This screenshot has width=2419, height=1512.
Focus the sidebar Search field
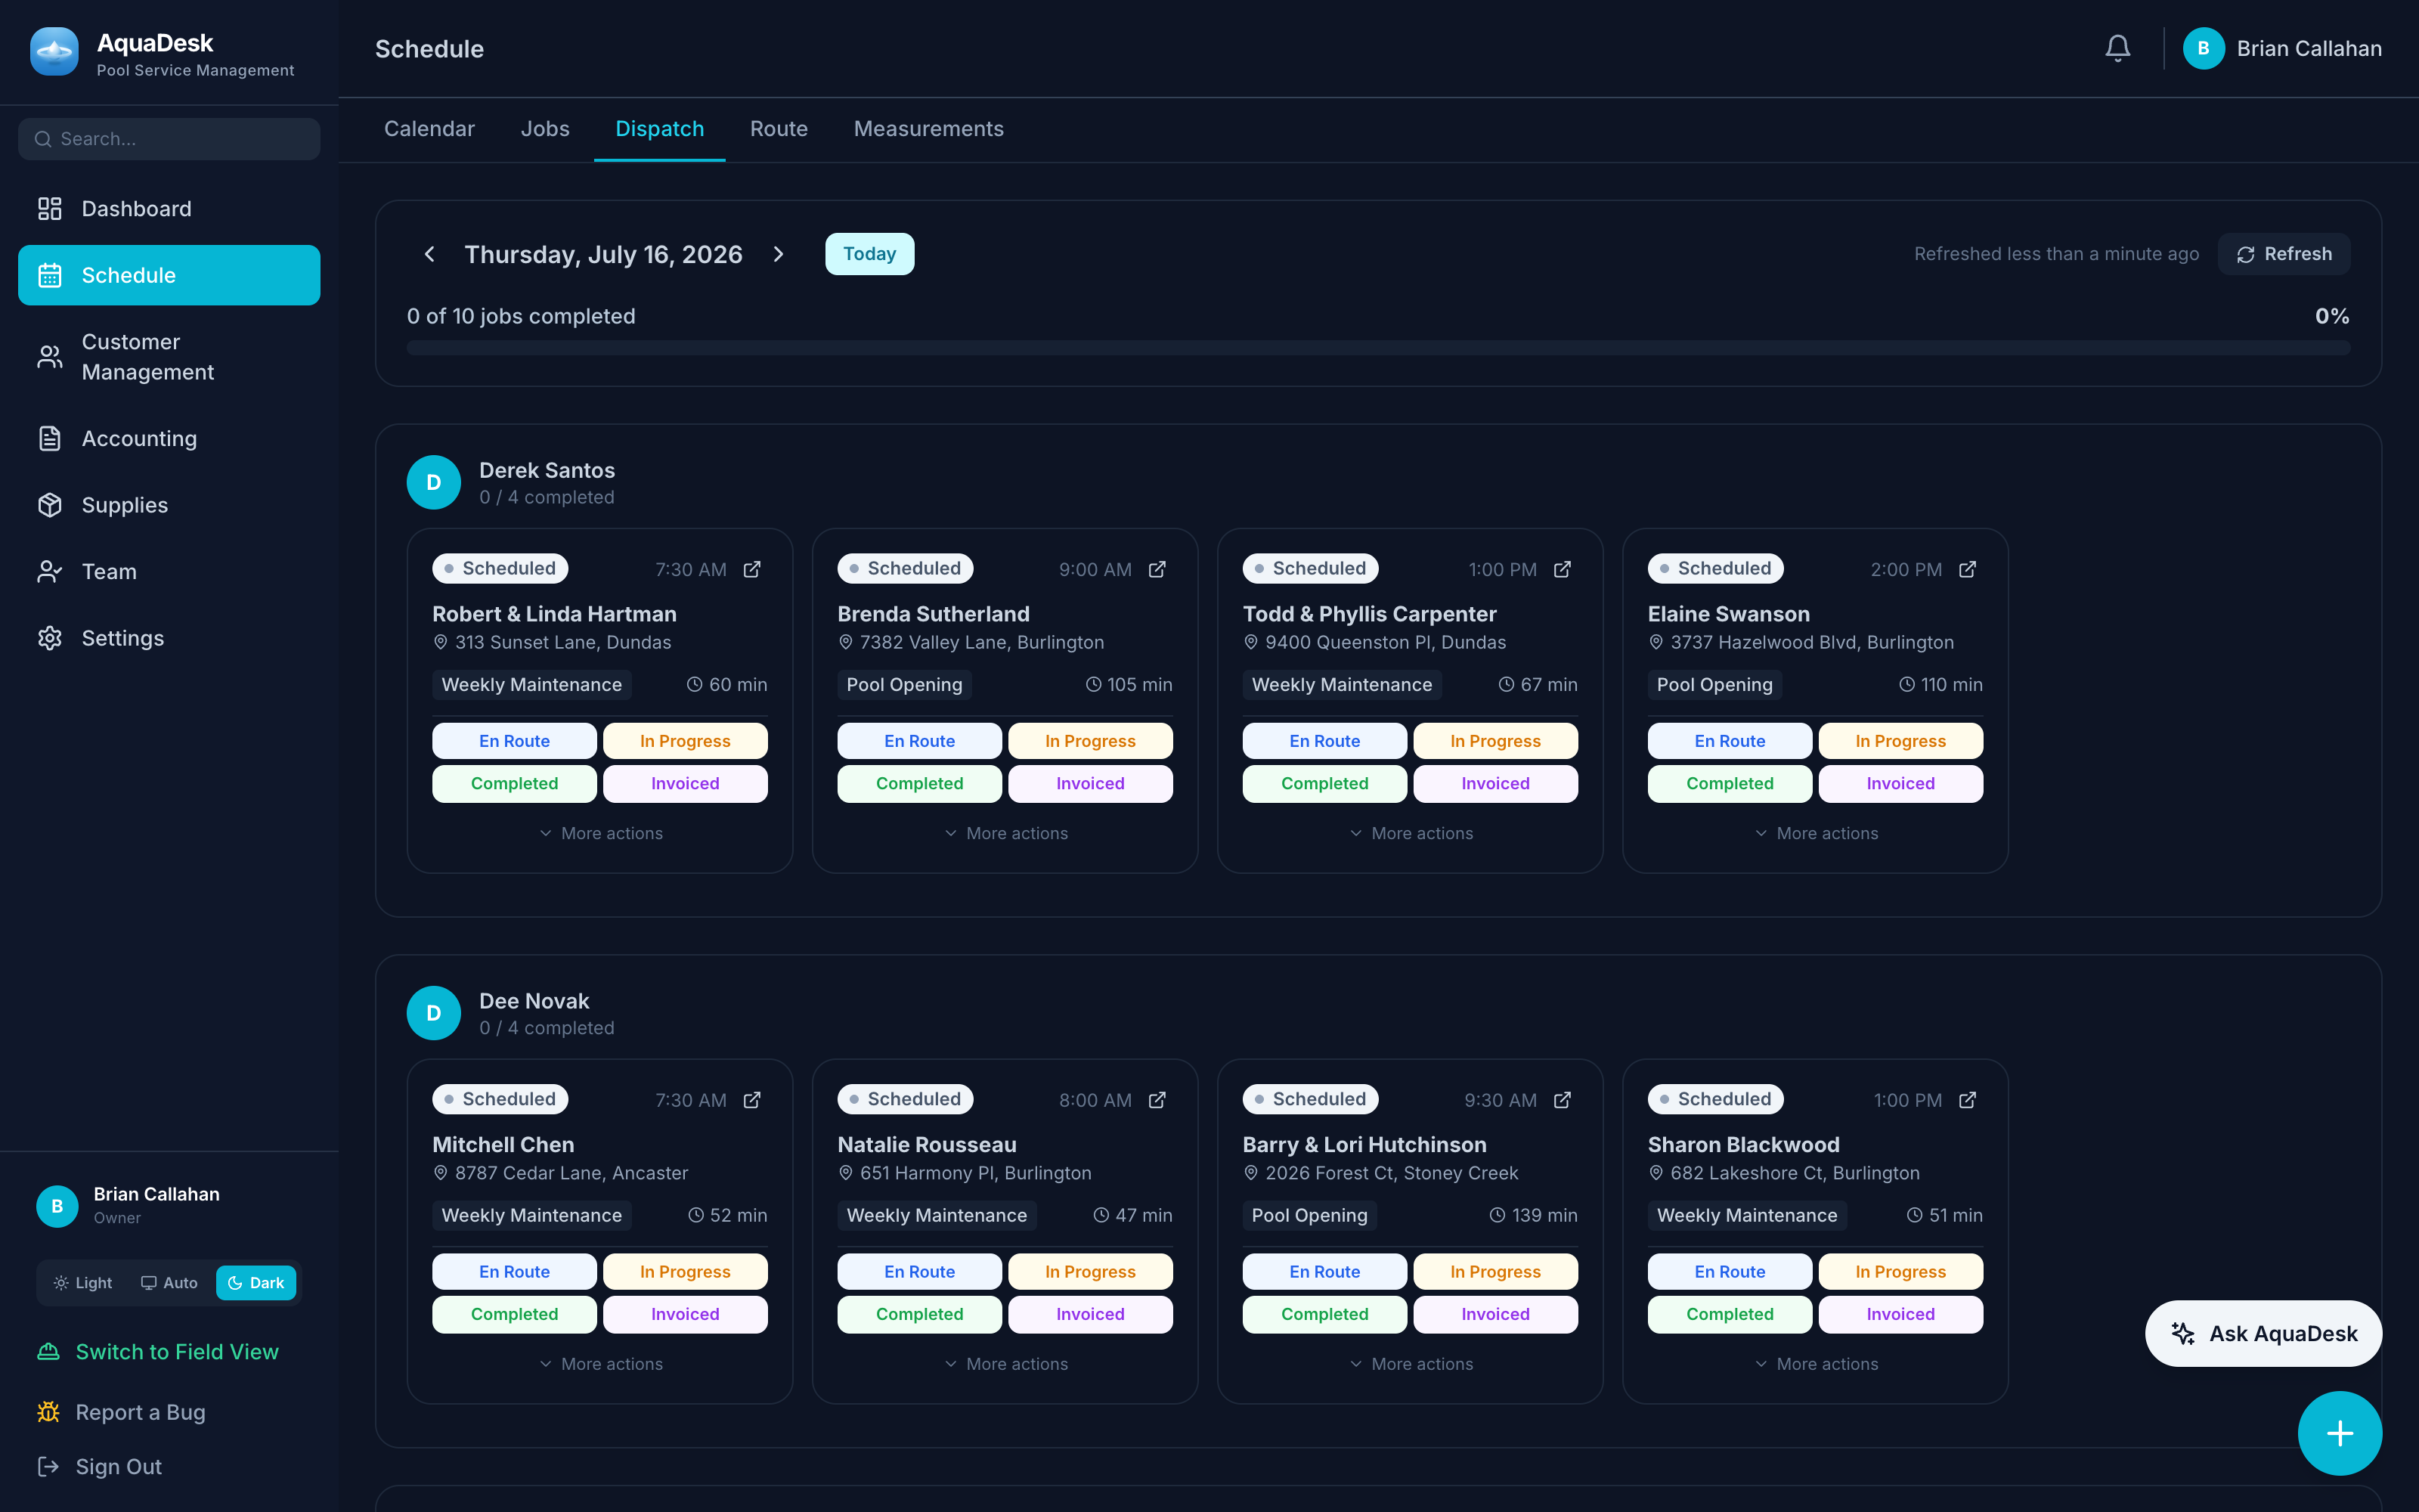pyautogui.click(x=169, y=139)
